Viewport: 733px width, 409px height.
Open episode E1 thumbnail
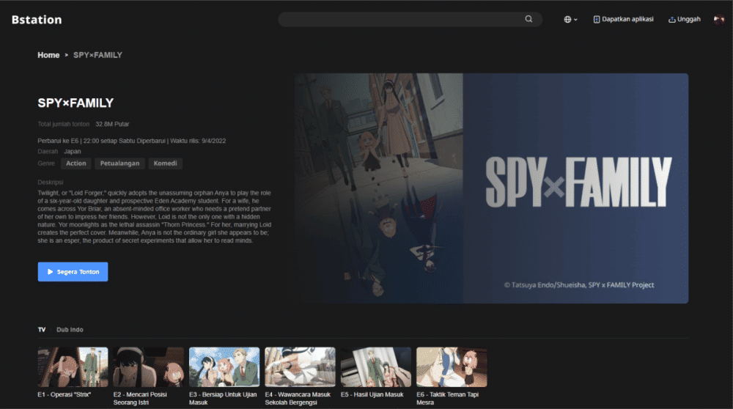point(73,367)
